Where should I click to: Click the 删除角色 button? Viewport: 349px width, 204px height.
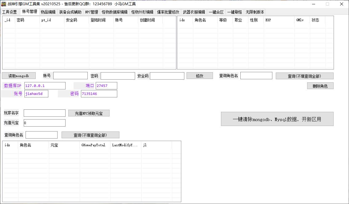click(320, 86)
